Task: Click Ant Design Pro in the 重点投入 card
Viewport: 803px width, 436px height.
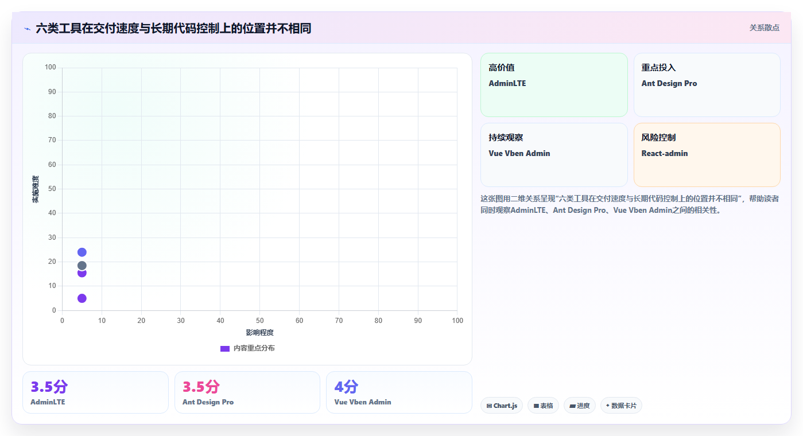Action: (x=669, y=83)
